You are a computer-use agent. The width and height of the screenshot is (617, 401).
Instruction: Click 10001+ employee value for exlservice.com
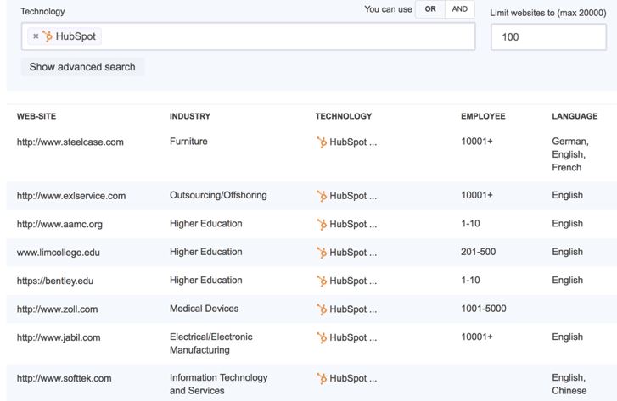476,195
